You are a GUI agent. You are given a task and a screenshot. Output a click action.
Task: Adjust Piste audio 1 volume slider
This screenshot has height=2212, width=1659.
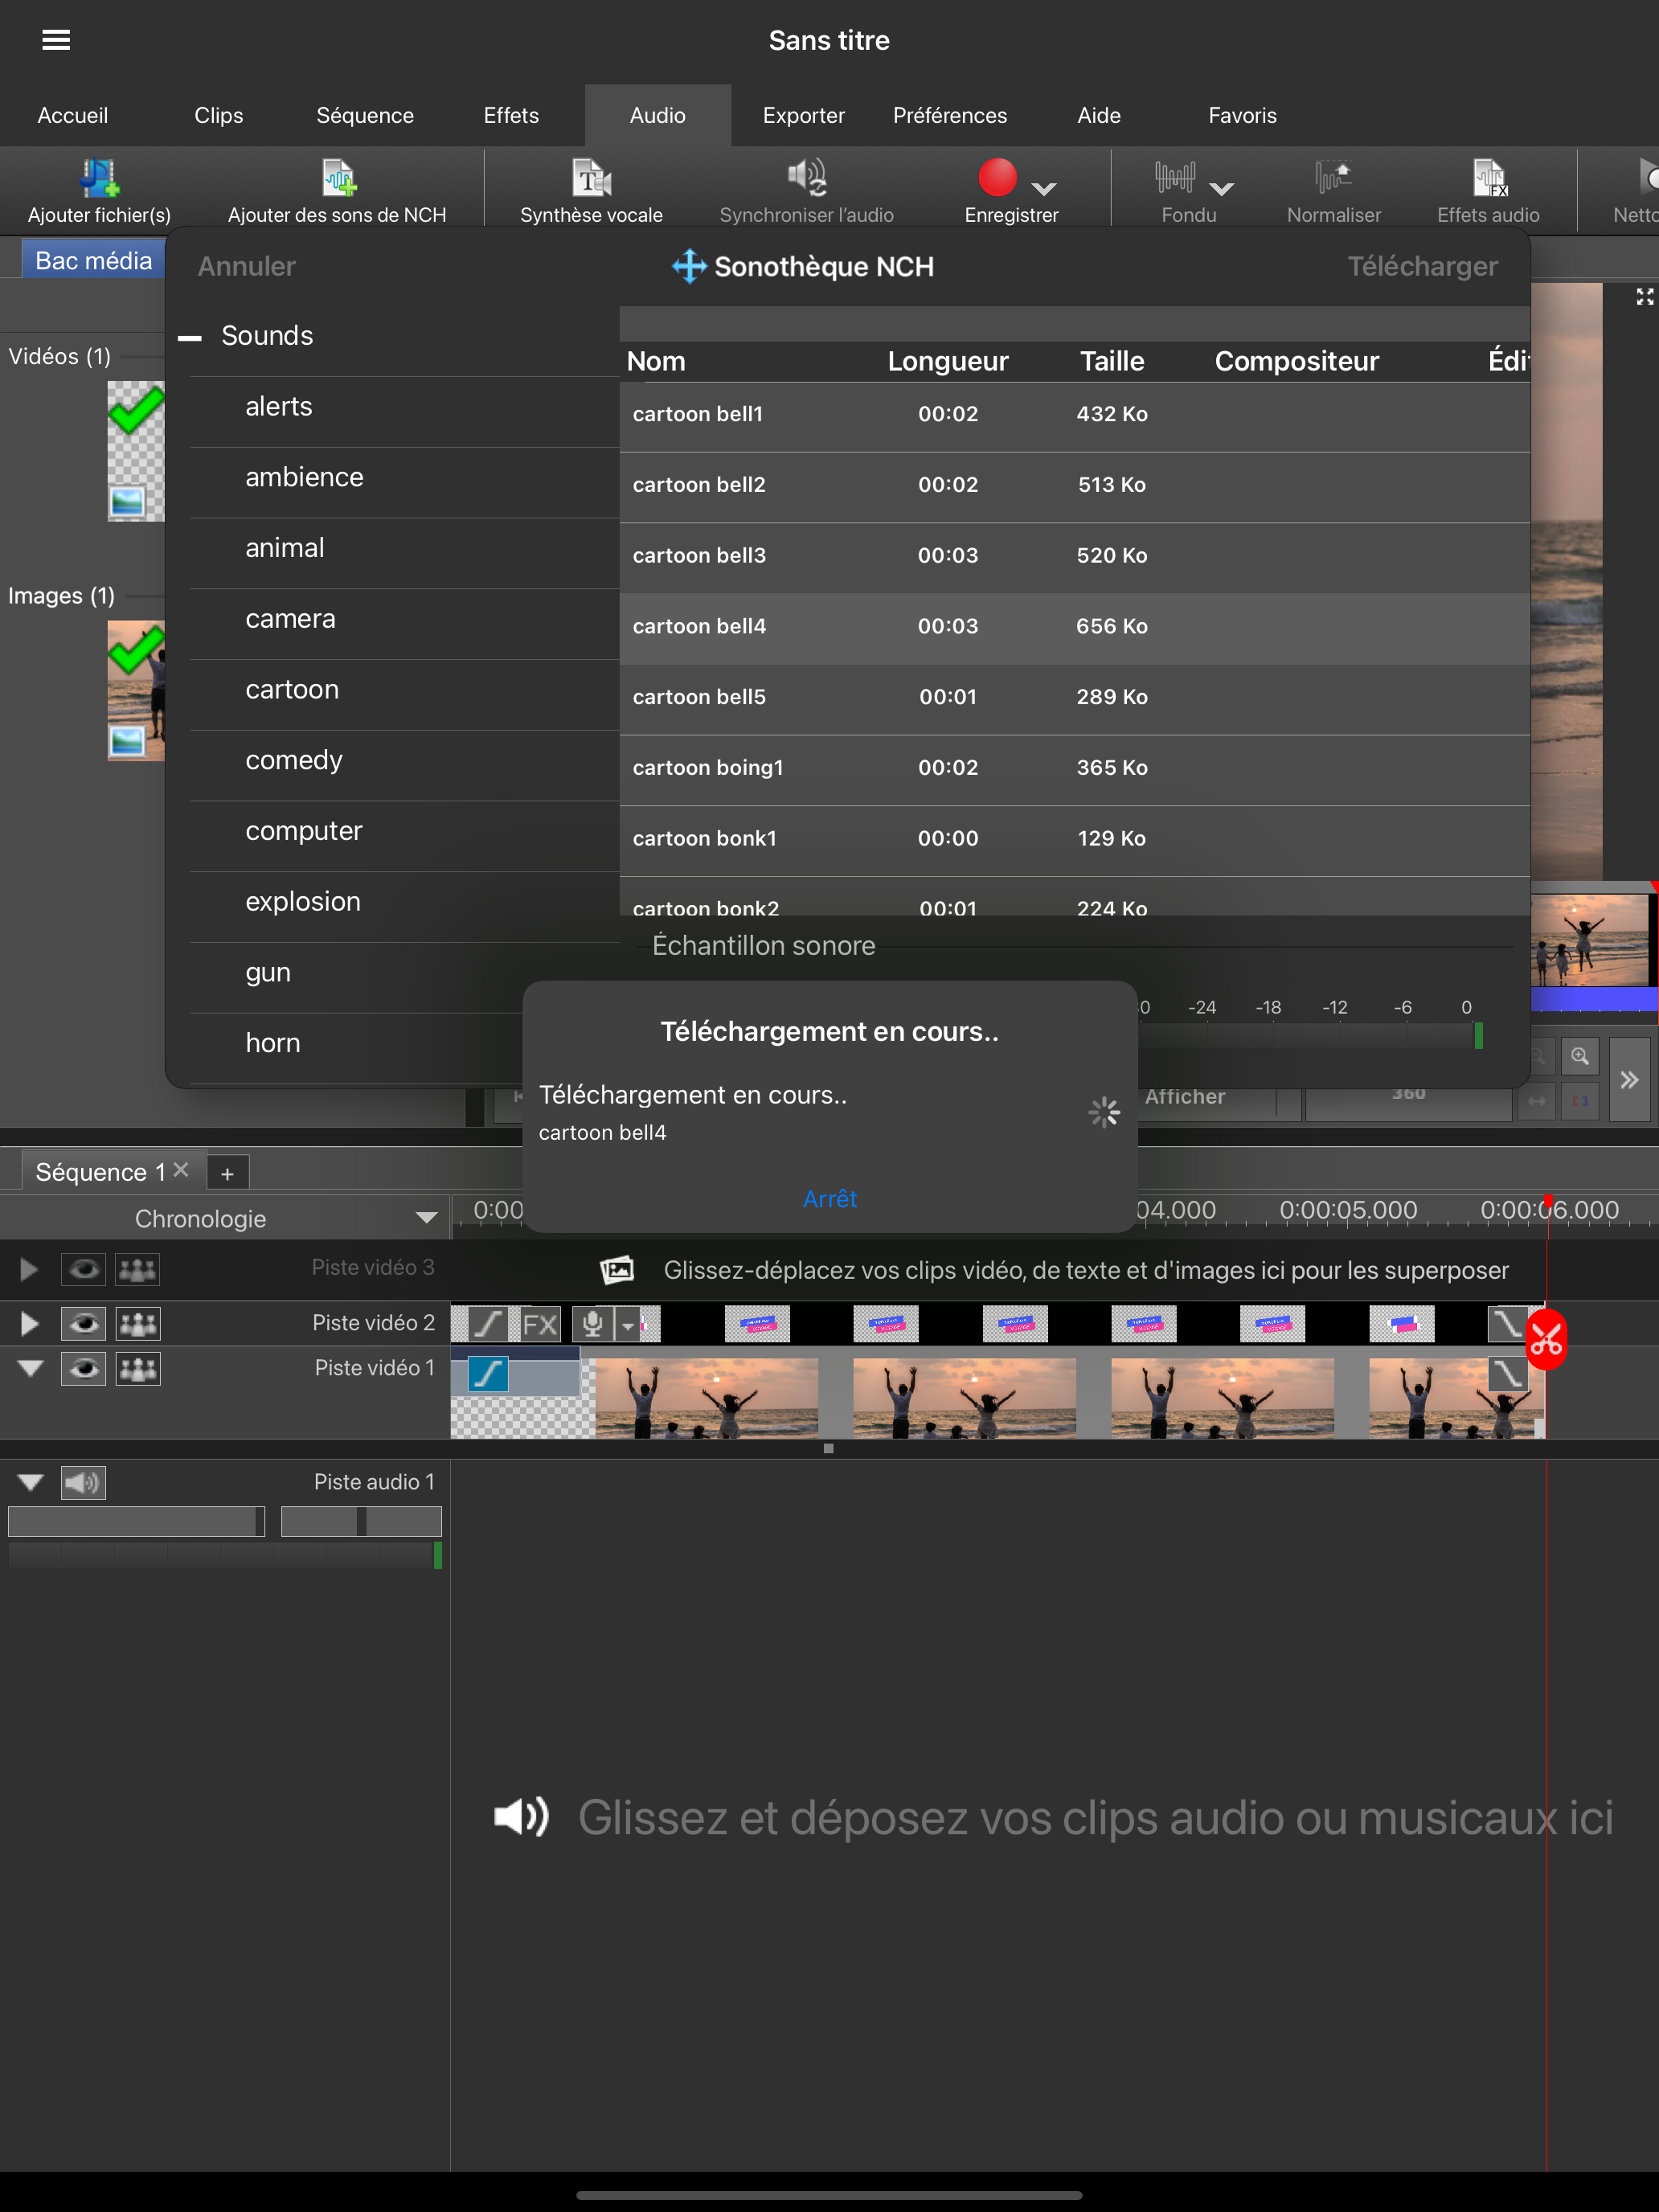tap(136, 1521)
